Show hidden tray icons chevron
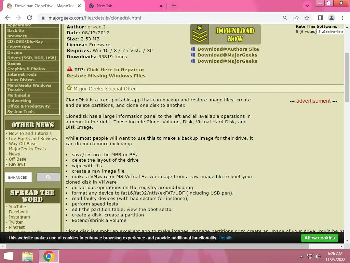 tap(301, 256)
